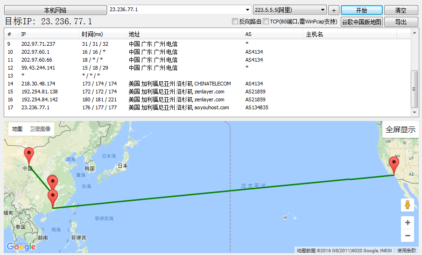The image size is (422, 255).
Task: Enable the 反向路由 checkbox
Action: (235, 21)
